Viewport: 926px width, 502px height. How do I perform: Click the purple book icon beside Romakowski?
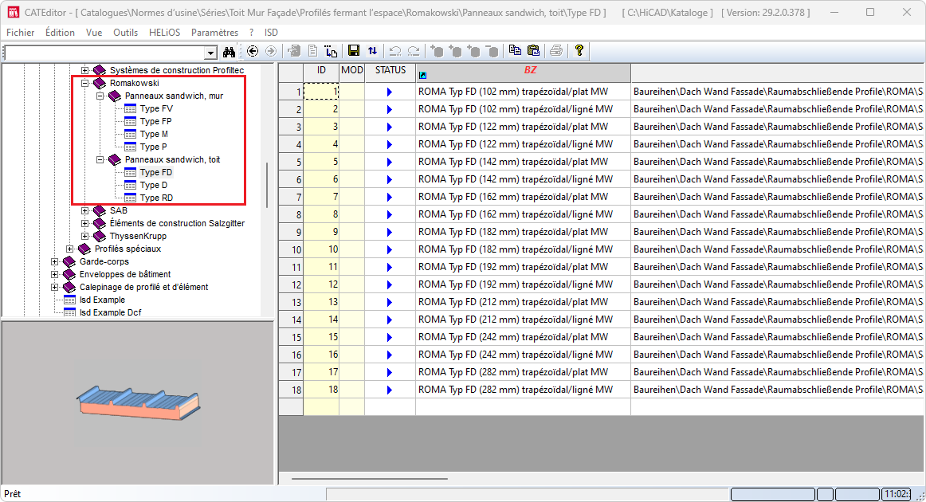[100, 84]
